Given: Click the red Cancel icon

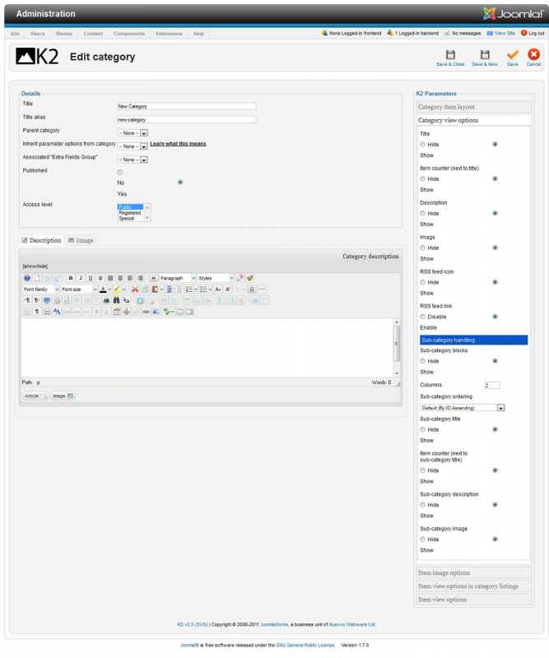Looking at the screenshot, I should click(533, 55).
